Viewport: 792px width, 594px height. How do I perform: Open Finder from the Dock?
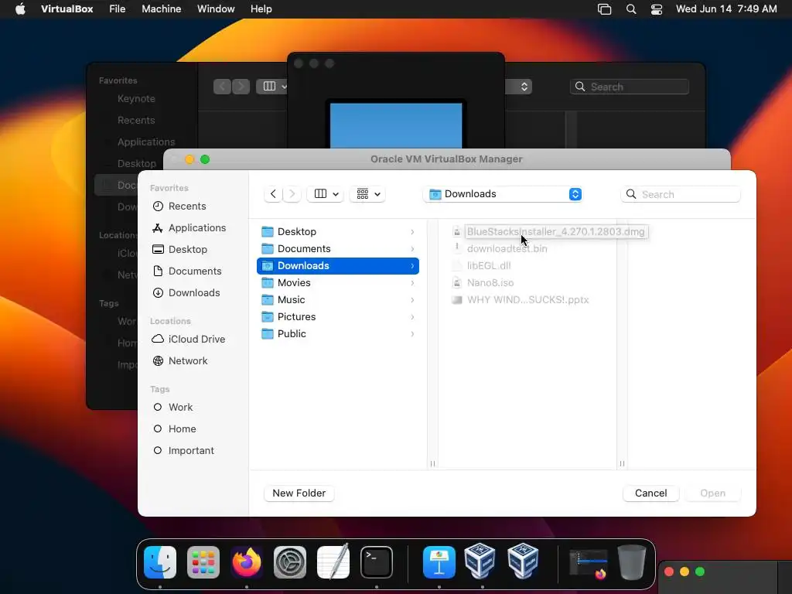[x=160, y=562]
